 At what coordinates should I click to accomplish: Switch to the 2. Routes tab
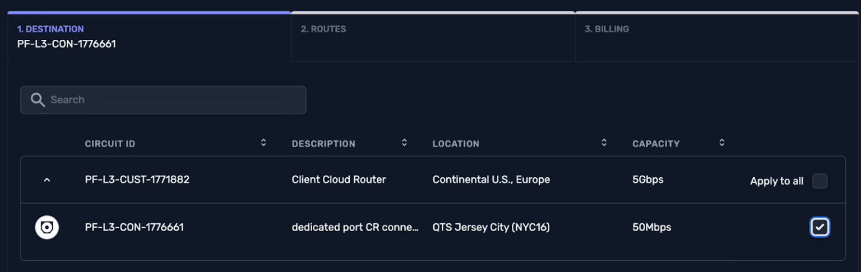click(x=433, y=36)
